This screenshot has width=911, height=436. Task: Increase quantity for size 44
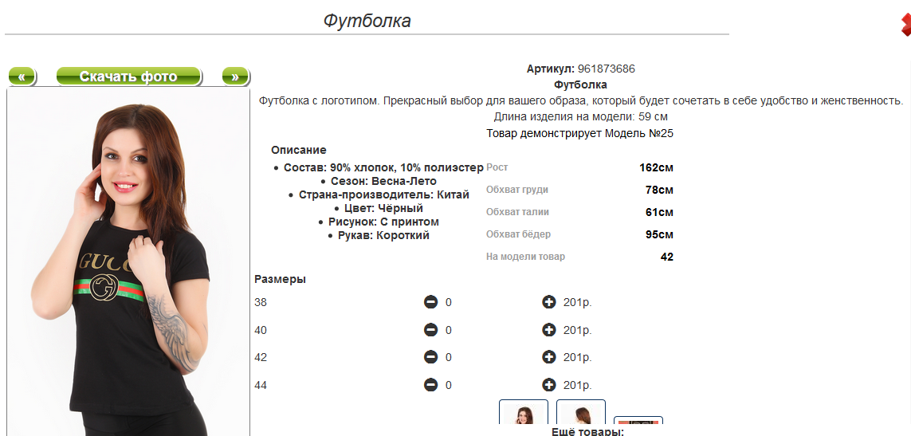click(549, 385)
